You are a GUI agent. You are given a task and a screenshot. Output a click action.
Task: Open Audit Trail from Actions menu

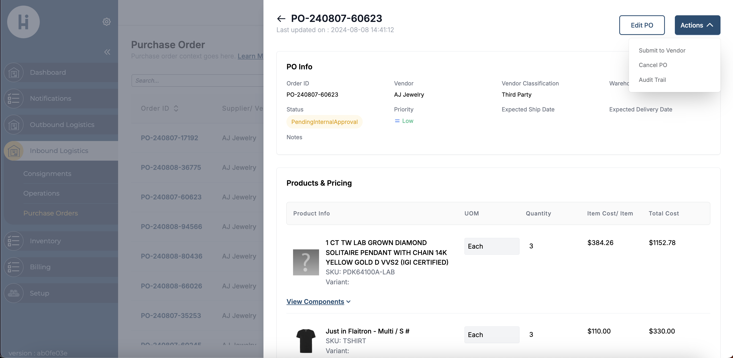point(652,80)
